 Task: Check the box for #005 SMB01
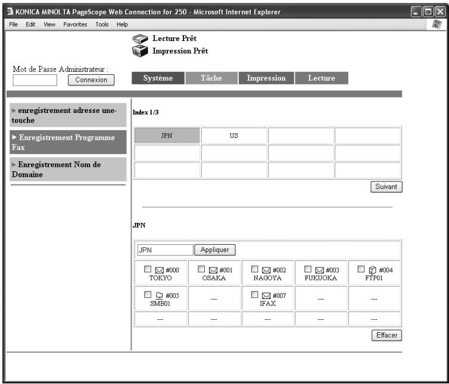tap(148, 294)
